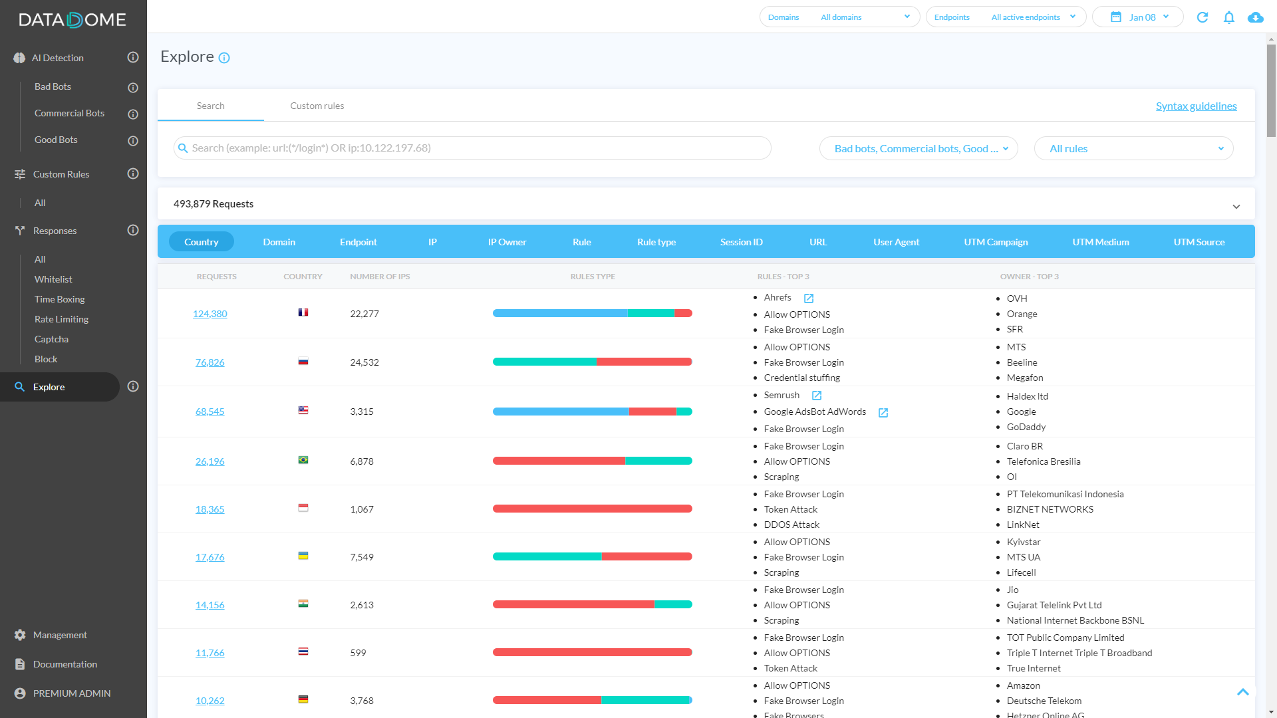Open the 124,380 requests link
The width and height of the screenshot is (1277, 718).
click(x=210, y=314)
